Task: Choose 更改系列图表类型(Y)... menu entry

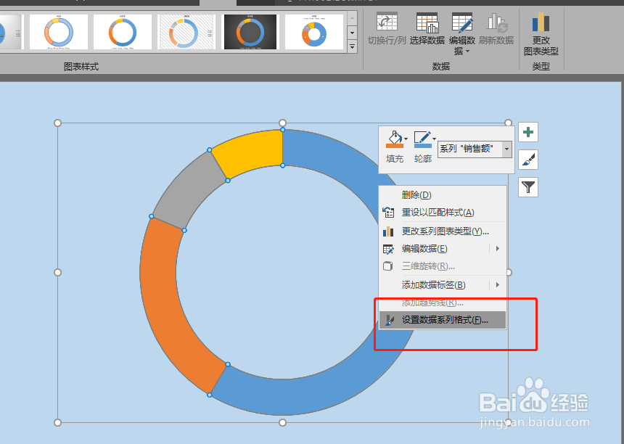Action: tap(442, 231)
